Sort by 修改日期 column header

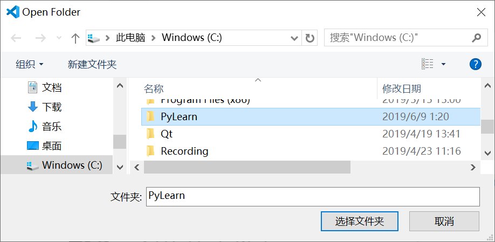tap(402, 88)
